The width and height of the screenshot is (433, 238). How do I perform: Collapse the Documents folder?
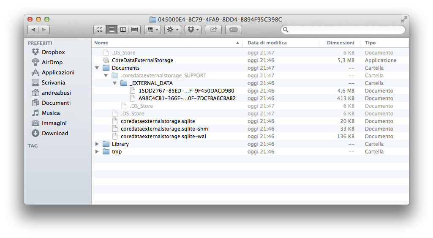pos(97,68)
